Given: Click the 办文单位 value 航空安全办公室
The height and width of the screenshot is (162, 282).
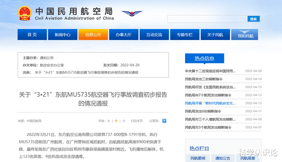Looking at the screenshot, I should pyautogui.click(x=52, y=65).
